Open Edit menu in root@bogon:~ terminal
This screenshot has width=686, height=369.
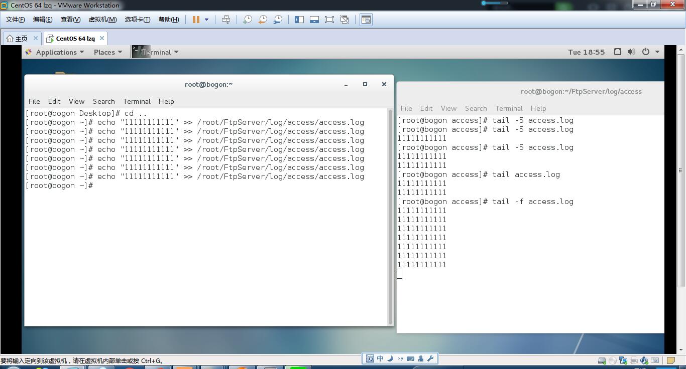pos(54,101)
